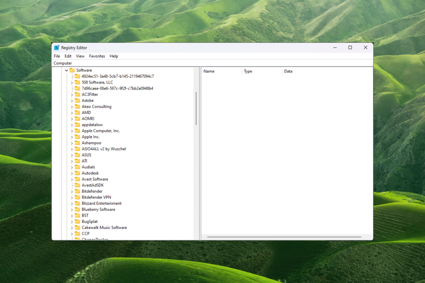Expand the Akeo Consulting key

click(72, 106)
